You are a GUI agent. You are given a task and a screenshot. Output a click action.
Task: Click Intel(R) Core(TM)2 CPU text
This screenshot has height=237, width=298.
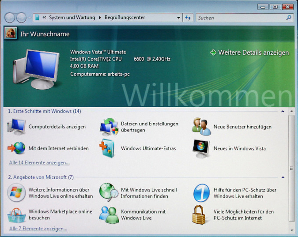click(96, 59)
